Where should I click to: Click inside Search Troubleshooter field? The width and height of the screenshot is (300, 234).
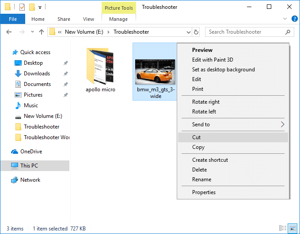click(245, 32)
